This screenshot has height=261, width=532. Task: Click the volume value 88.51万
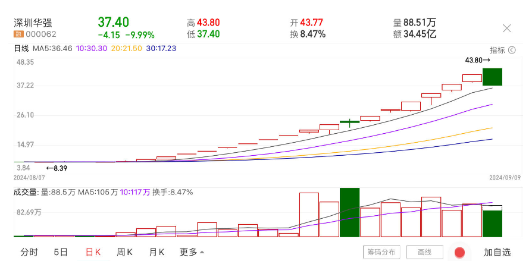420,23
